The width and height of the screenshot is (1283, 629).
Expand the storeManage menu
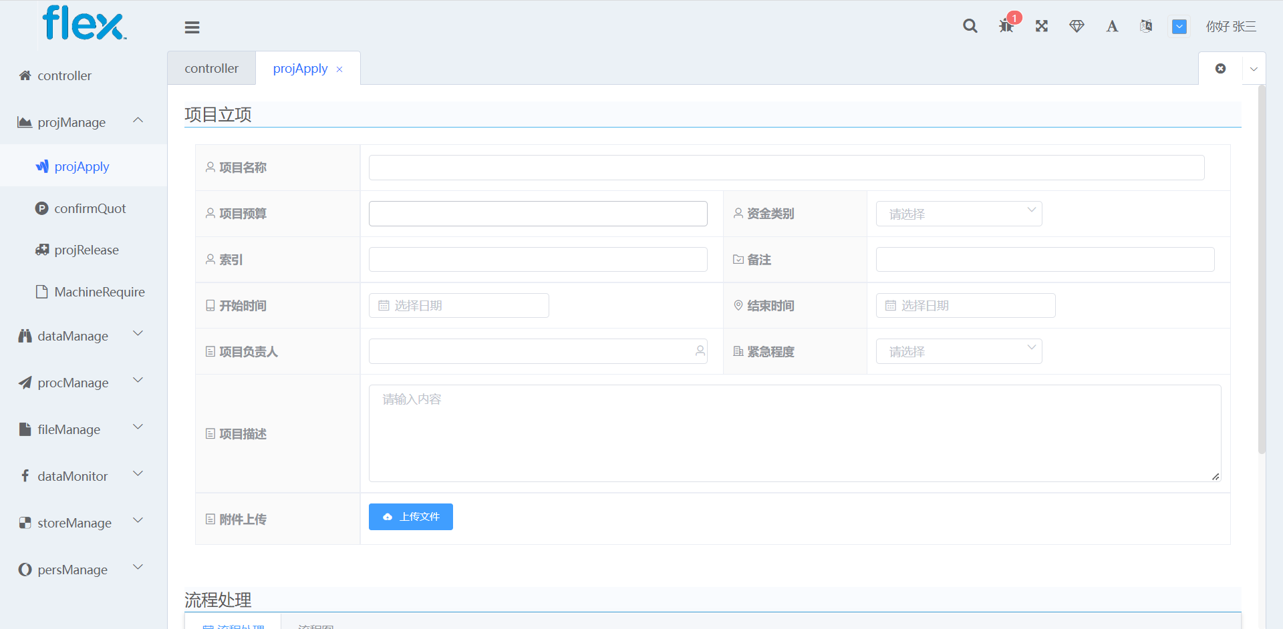click(x=84, y=523)
